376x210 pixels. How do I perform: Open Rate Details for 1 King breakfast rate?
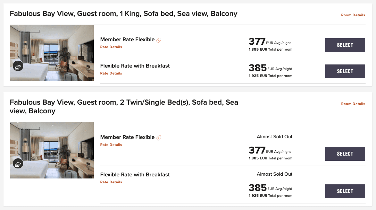point(111,73)
